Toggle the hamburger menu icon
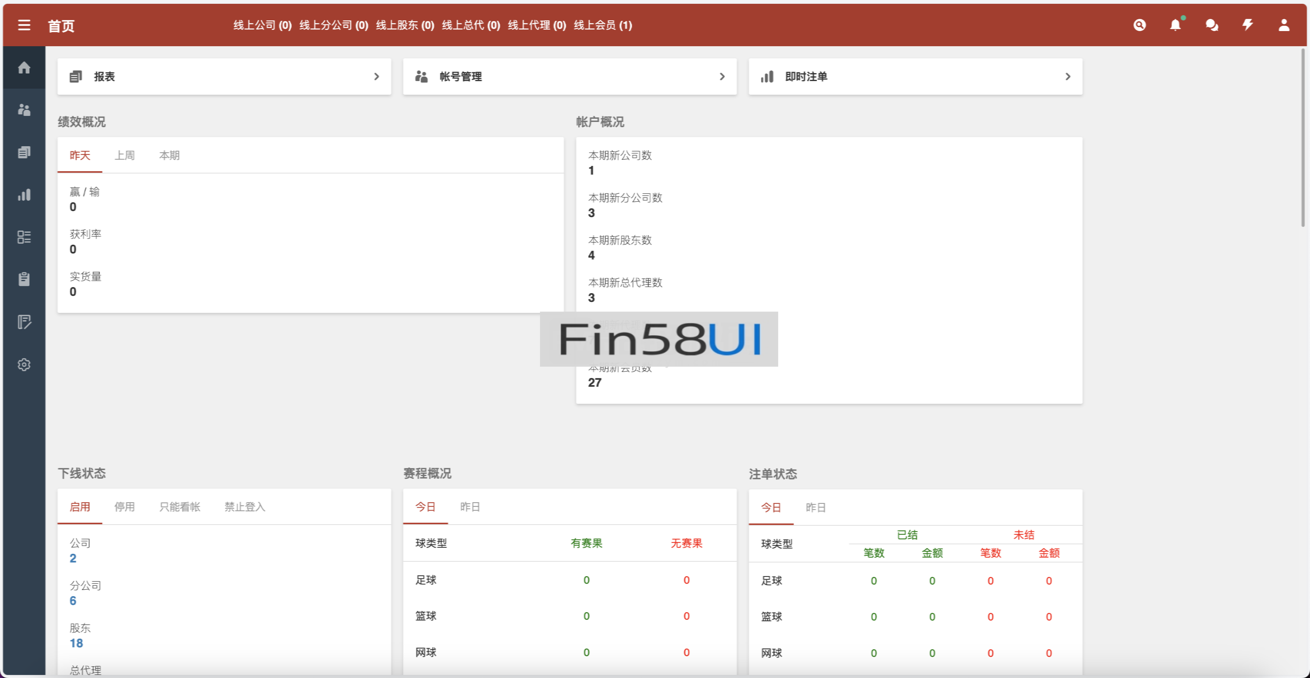The height and width of the screenshot is (678, 1310). pyautogui.click(x=24, y=25)
